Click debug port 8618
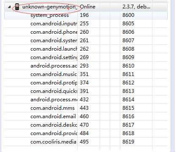This screenshot has width=179, height=152. (x=128, y=133)
